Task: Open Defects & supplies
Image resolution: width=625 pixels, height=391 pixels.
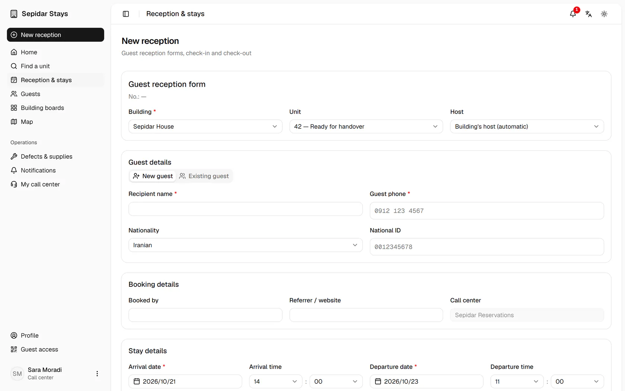Action: coord(55,156)
